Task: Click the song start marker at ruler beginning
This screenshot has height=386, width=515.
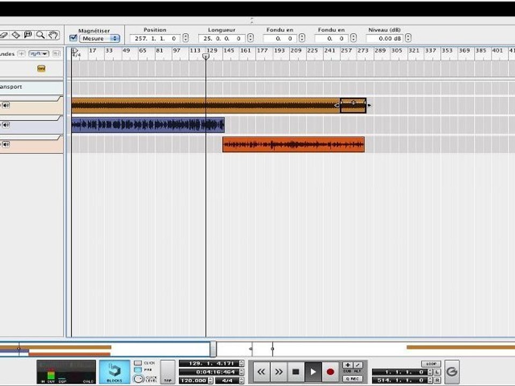Action: coord(75,50)
